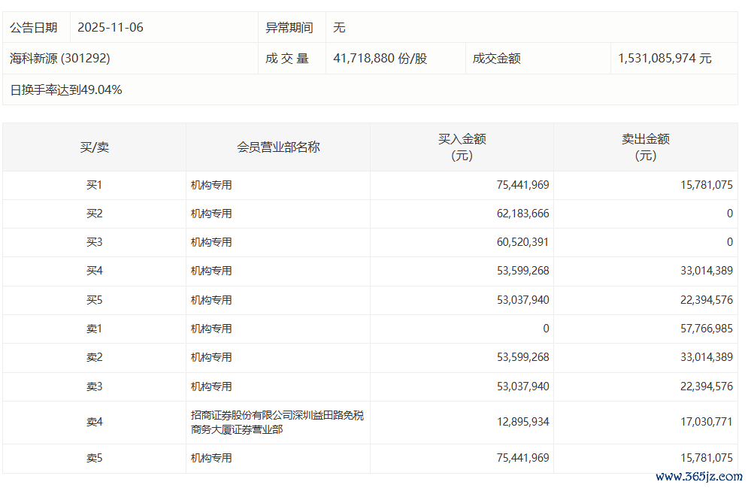Select sell amount 17,030,771
Viewport: 748px width, 488px height.
pos(707,422)
